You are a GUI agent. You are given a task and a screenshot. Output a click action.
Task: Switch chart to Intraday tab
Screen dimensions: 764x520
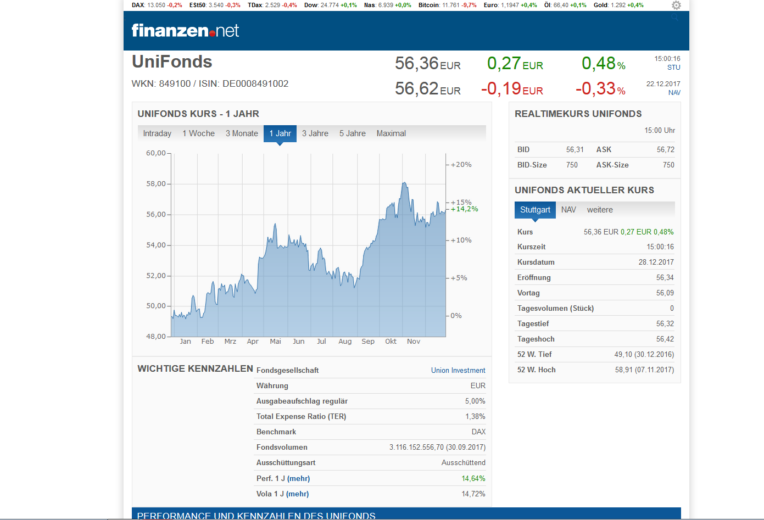[x=157, y=133]
